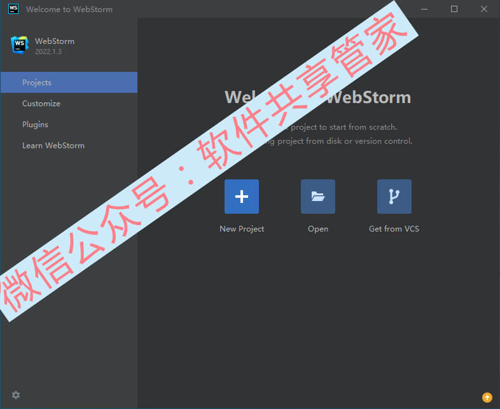Screen dimensions: 500x409
Task: Click the New Project plus icon
Action: click(241, 197)
